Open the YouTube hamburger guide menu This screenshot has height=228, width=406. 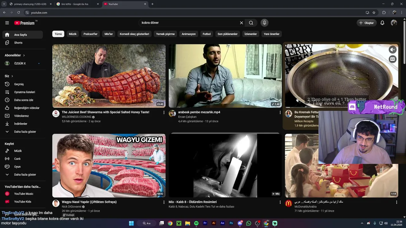click(7, 23)
